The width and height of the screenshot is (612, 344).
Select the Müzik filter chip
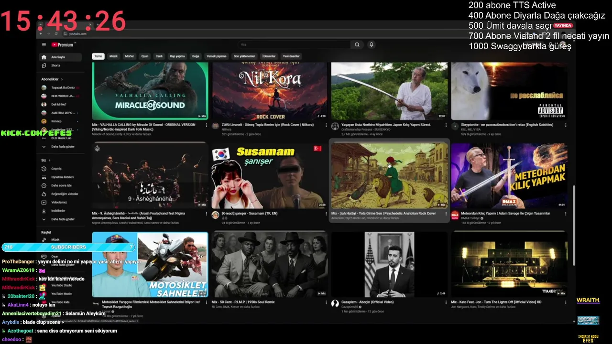point(113,56)
